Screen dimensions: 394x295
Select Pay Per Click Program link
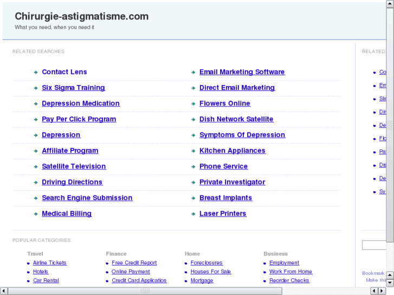79,119
